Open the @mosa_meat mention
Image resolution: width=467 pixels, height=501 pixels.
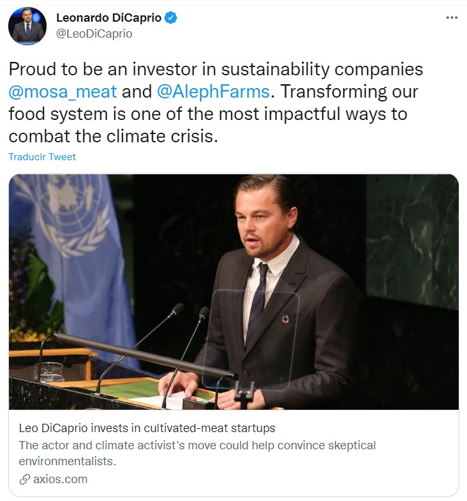(63, 91)
